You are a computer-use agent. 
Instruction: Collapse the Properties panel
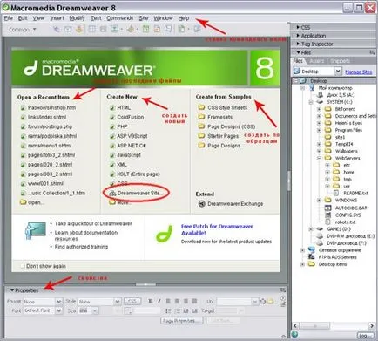point(12,290)
